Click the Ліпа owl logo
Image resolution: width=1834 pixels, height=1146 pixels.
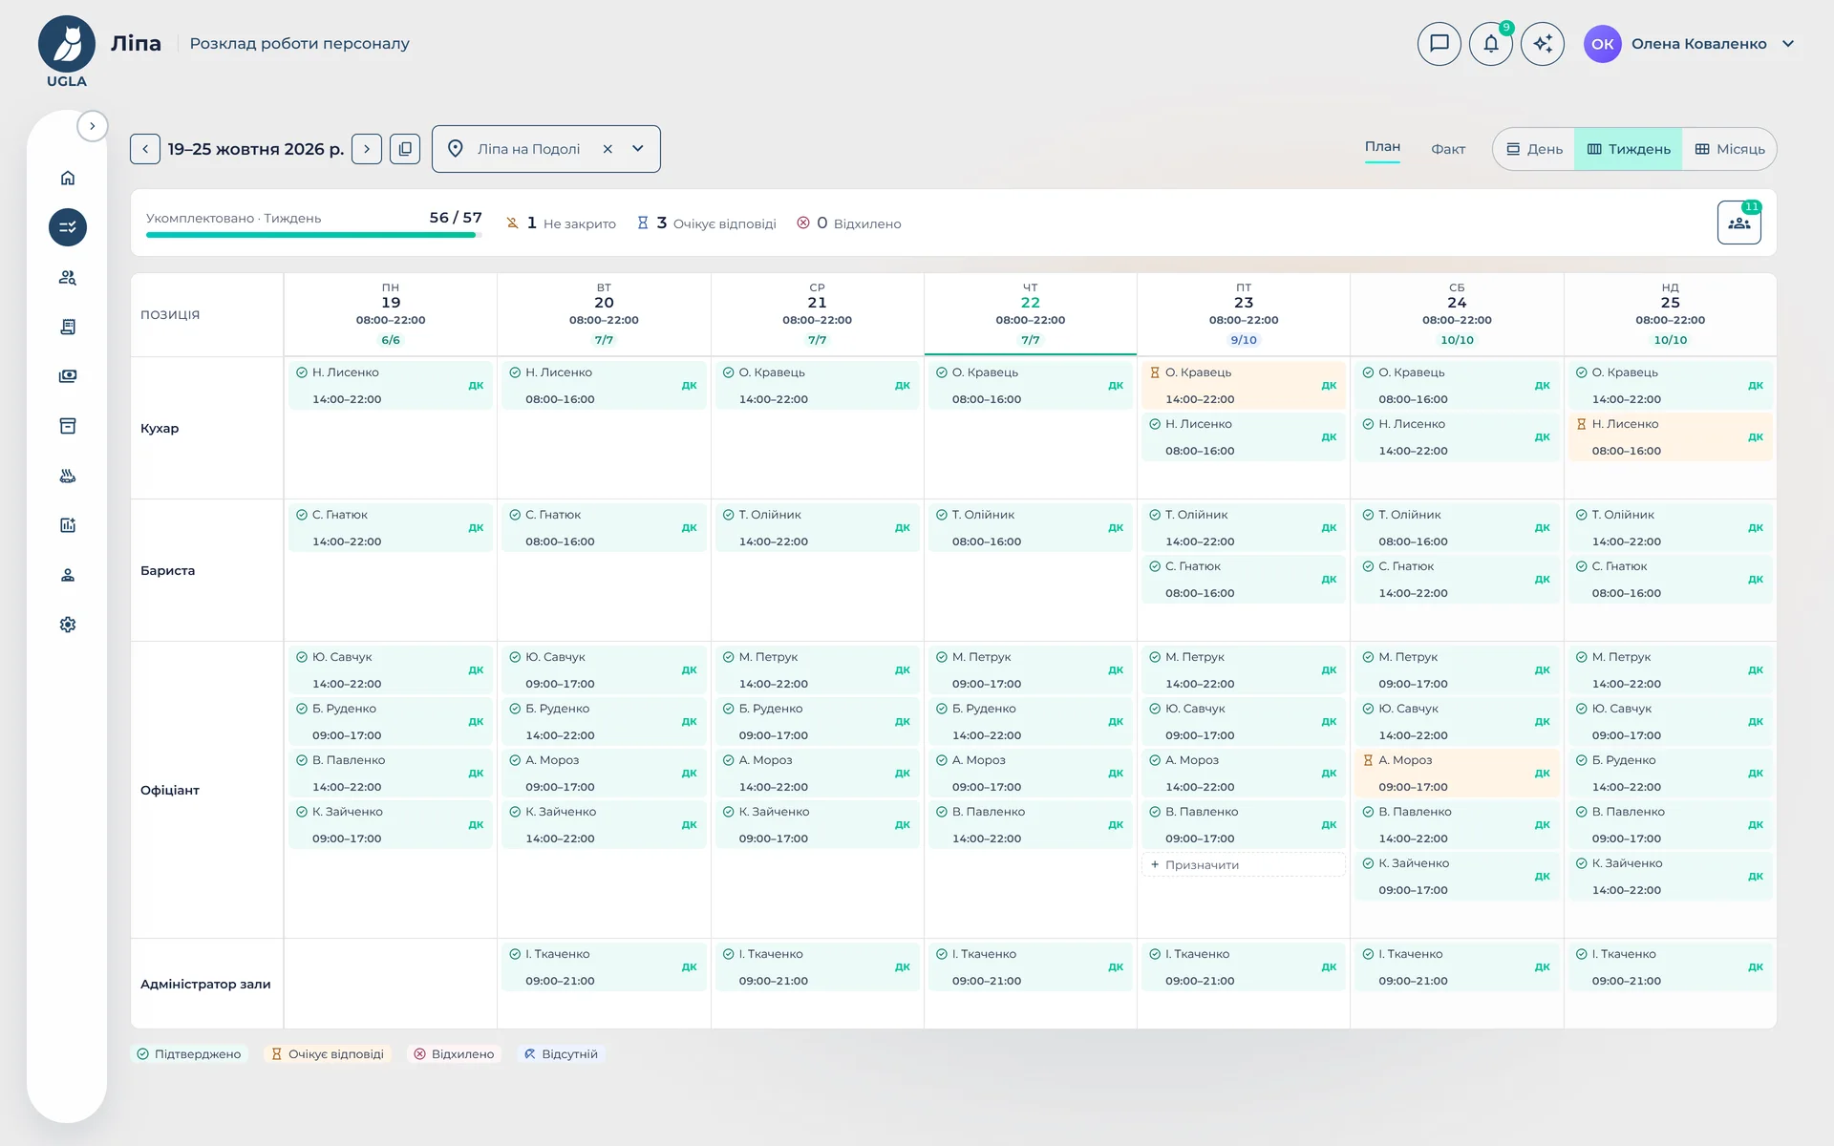[67, 45]
